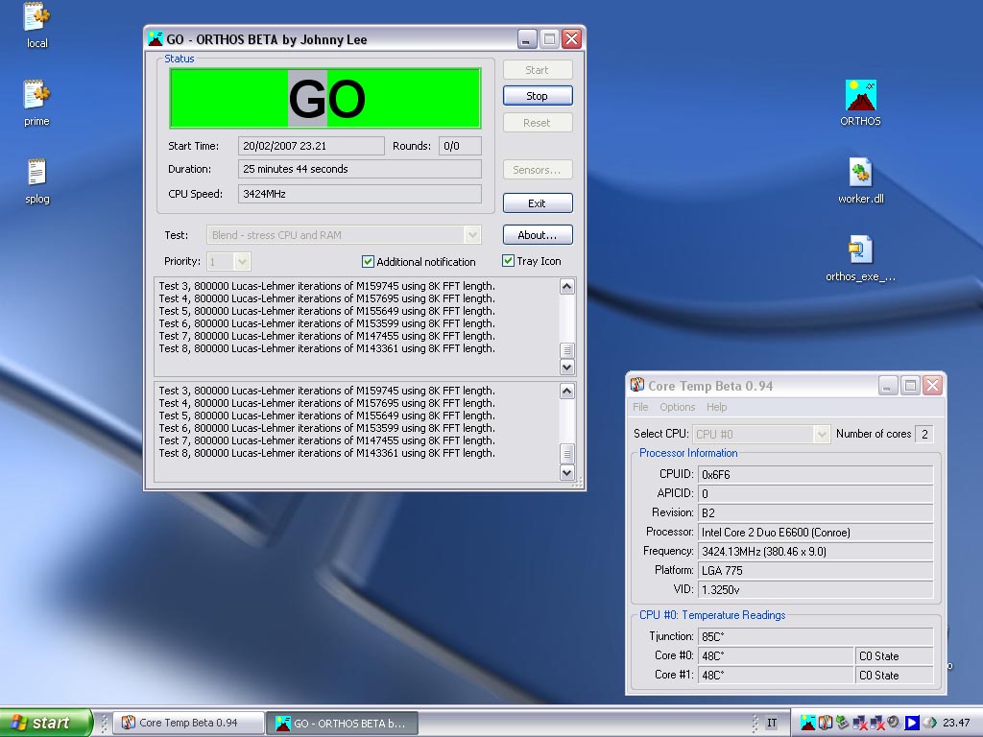Click the Core #0 temperature field
The width and height of the screenshot is (983, 737).
(776, 655)
